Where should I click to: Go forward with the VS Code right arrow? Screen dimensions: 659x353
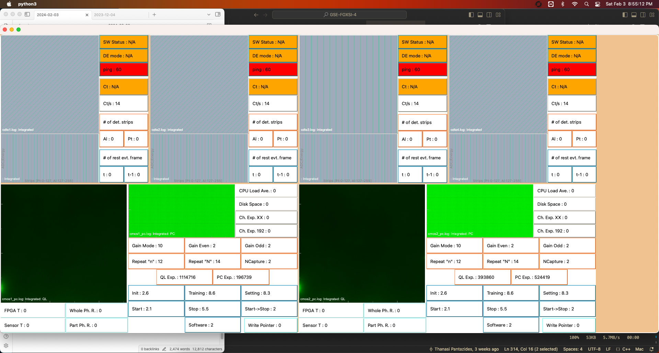pyautogui.click(x=265, y=15)
